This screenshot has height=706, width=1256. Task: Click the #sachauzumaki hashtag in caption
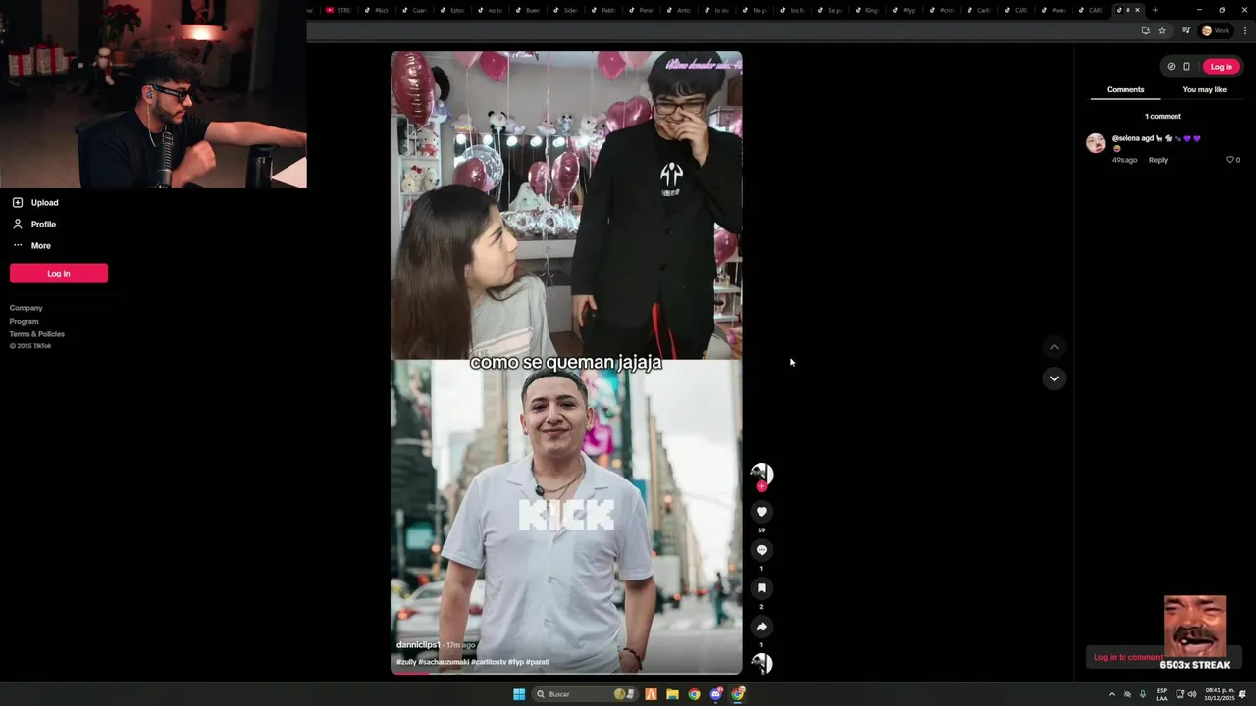[444, 662]
